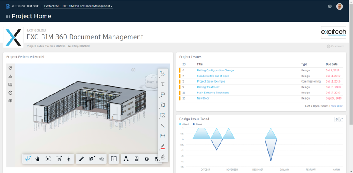Viewport: 353px width, 173px height.
Task: Open issue Main Entrance Treatment
Action: pyautogui.click(x=213, y=93)
